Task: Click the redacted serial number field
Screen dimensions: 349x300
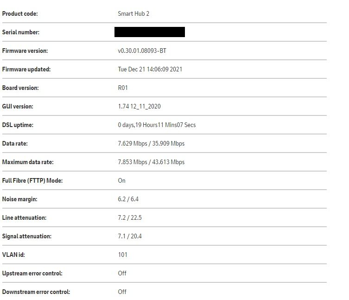Action: coord(150,32)
